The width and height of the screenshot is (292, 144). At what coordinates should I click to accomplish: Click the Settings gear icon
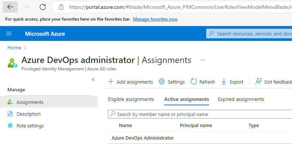[x=162, y=82]
